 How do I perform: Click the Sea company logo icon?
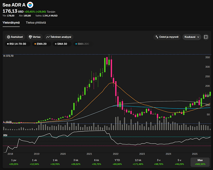[30, 5]
